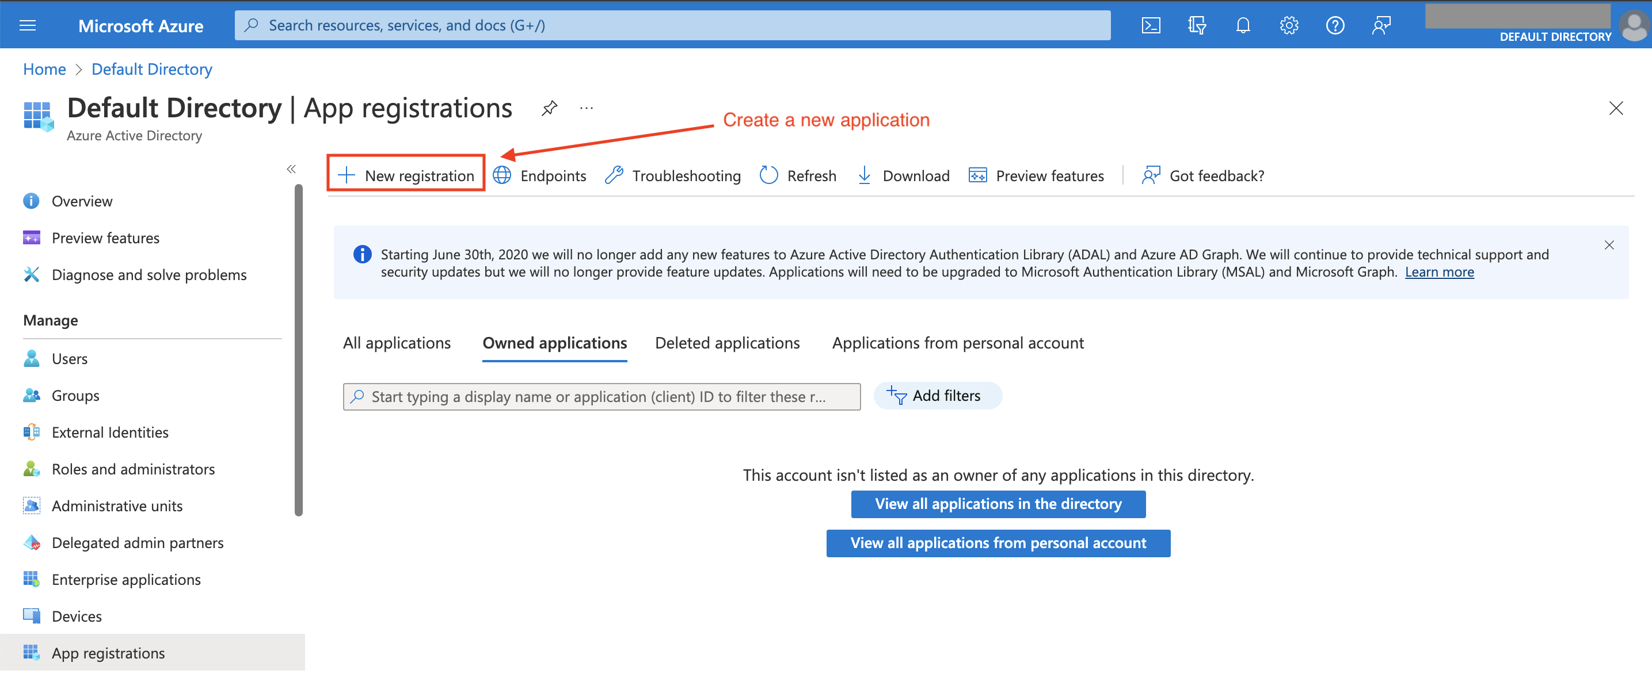Click View all applications from personal account
Screen dimensions: 1652x674
pos(998,543)
